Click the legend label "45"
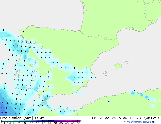The height and width of the screenshot is (124, 161). tap(73, 123)
